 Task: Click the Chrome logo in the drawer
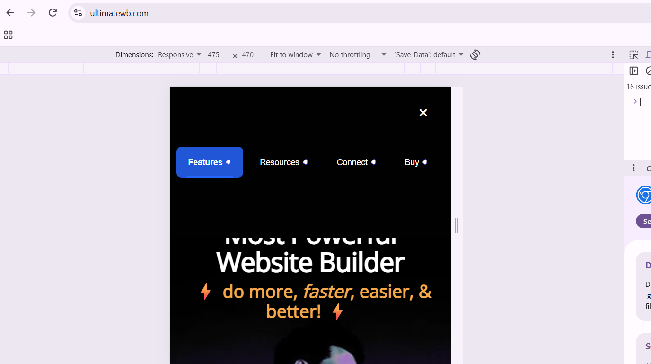click(x=644, y=195)
